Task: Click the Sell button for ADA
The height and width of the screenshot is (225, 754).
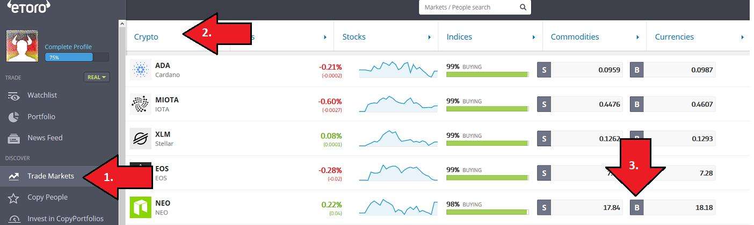Action: 544,70
